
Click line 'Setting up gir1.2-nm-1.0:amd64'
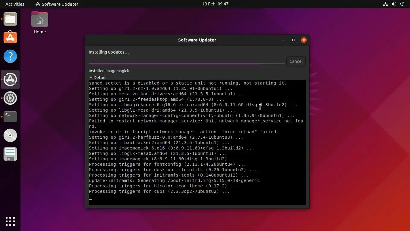pyautogui.click(x=161, y=88)
